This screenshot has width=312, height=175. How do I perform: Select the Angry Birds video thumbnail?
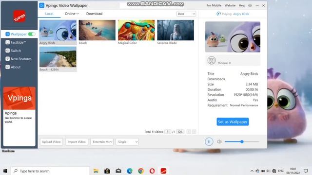58,30
